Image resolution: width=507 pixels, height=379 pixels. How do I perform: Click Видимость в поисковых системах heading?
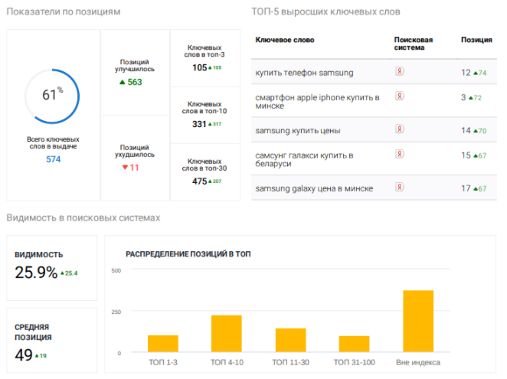coord(83,217)
